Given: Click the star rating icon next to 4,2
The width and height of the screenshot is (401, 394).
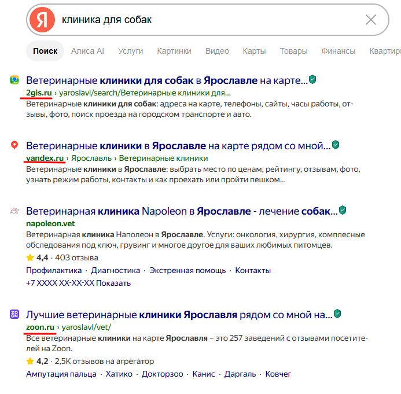Looking at the screenshot, I should [30, 361].
